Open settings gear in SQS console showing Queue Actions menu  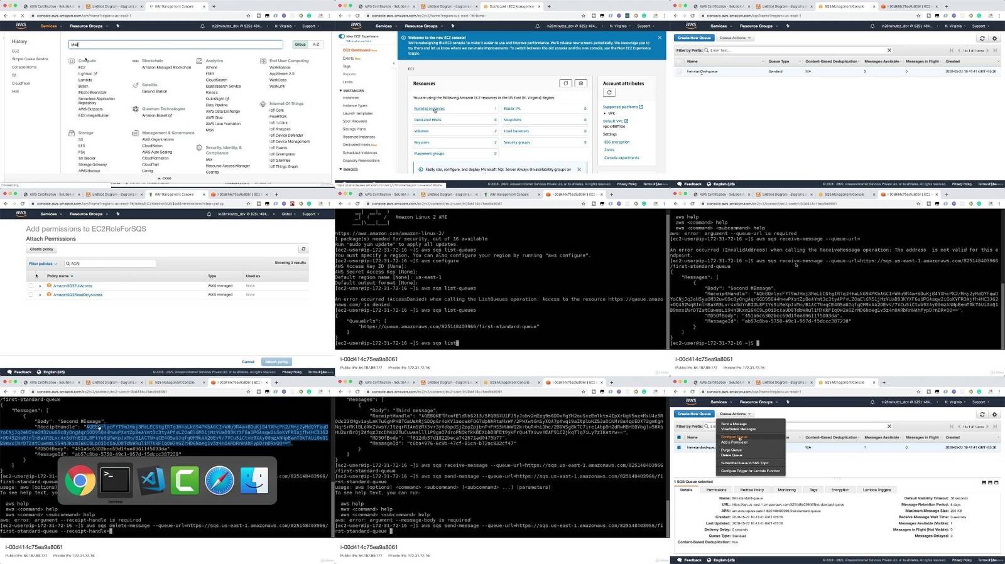click(x=994, y=414)
